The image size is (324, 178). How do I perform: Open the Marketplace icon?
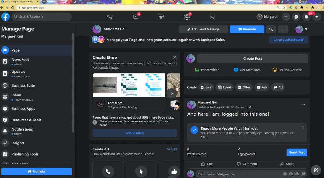[x=161, y=17]
